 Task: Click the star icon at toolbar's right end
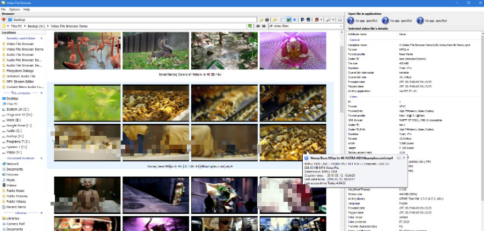(340, 20)
